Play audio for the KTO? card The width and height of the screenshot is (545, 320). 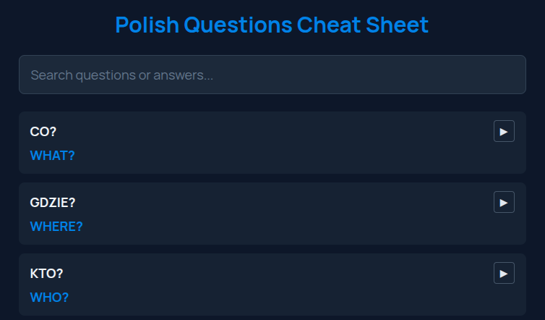coord(504,273)
